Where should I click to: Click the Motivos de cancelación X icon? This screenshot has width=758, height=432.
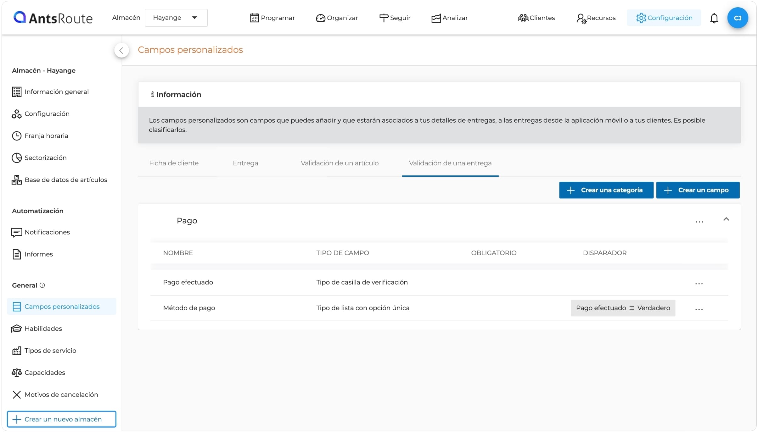click(16, 395)
